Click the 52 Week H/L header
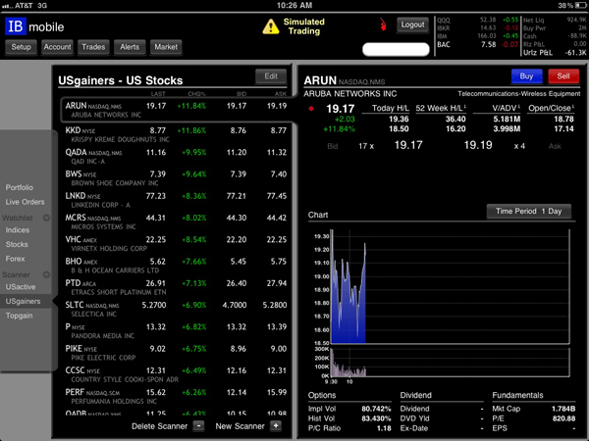Image resolution: width=589 pixels, height=441 pixels. pyautogui.click(x=441, y=109)
